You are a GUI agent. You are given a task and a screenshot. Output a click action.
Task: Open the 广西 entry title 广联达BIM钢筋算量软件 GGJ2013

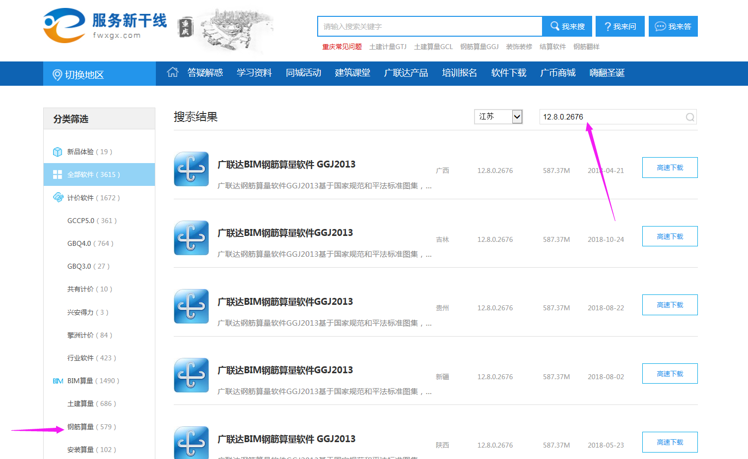(286, 165)
